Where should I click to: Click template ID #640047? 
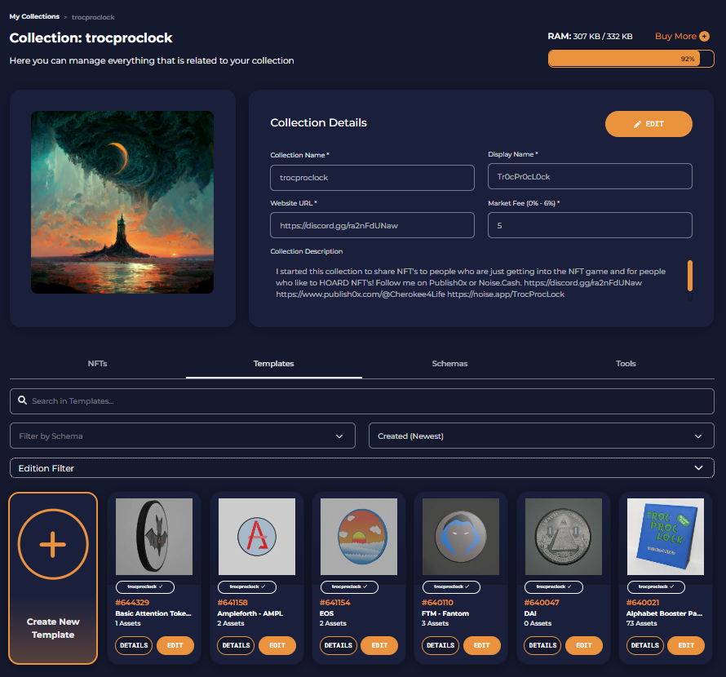tap(542, 603)
